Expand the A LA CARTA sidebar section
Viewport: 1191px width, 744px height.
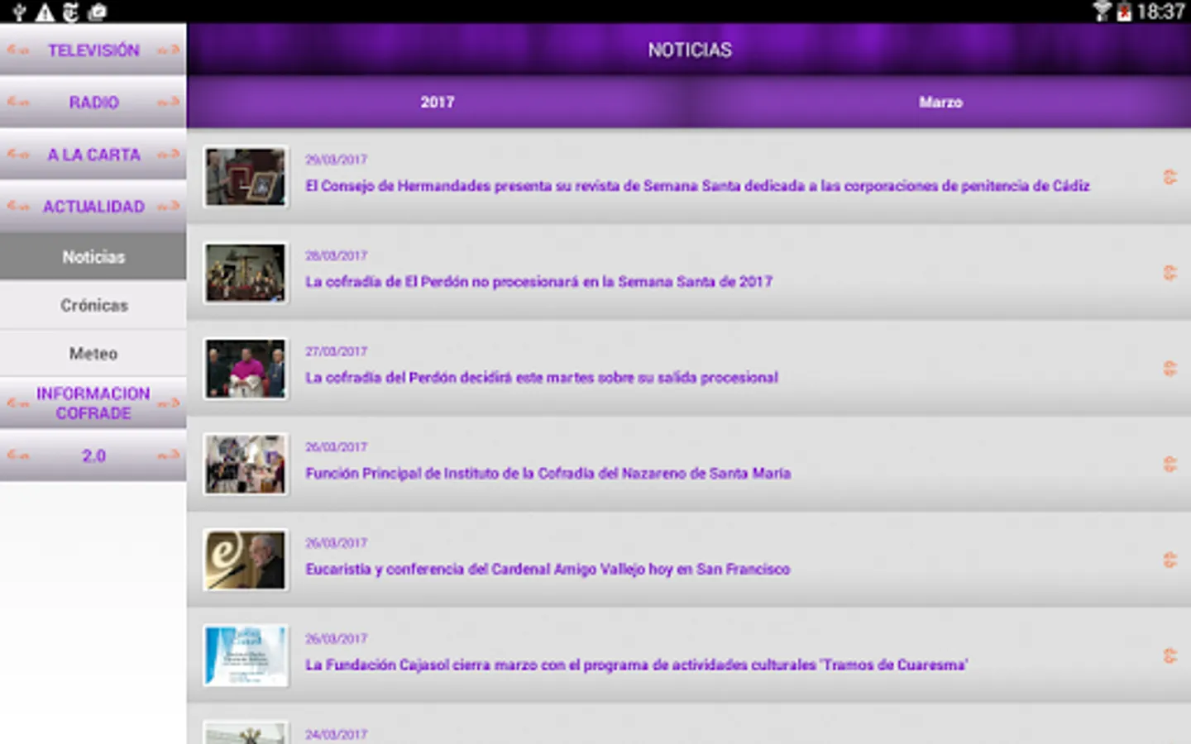pyautogui.click(x=93, y=154)
